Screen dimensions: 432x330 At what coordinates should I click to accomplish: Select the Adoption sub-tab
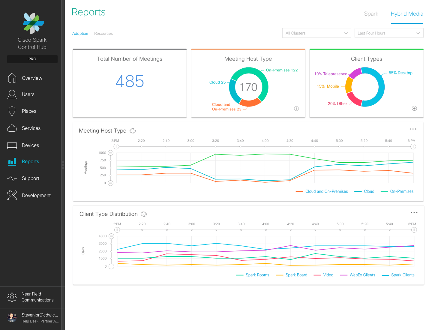pos(80,34)
